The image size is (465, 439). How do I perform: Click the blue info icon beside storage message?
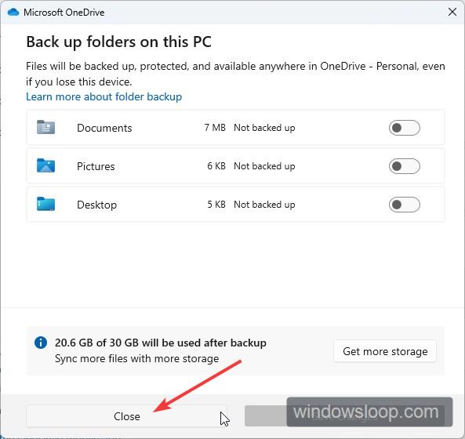(41, 343)
